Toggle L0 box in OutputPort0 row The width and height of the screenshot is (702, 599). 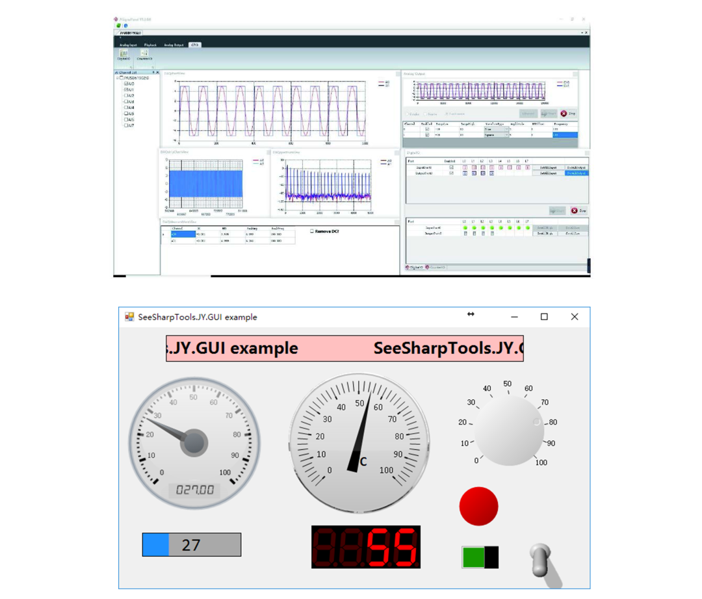[x=465, y=173]
